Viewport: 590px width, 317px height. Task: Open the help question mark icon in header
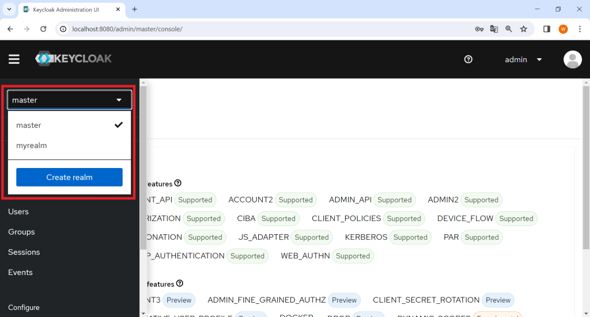[468, 59]
